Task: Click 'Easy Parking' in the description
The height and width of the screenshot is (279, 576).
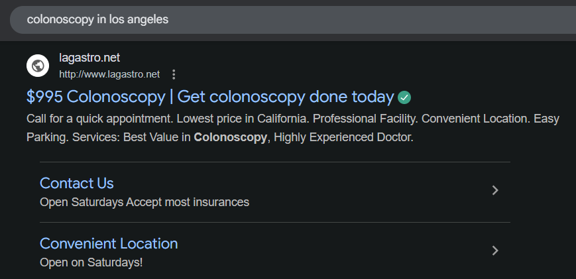Action: tap(547, 119)
